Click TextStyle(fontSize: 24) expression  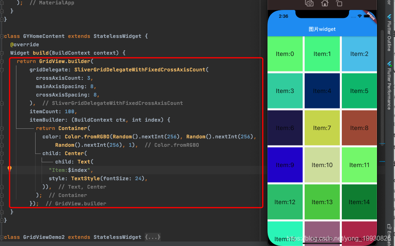click(108, 178)
